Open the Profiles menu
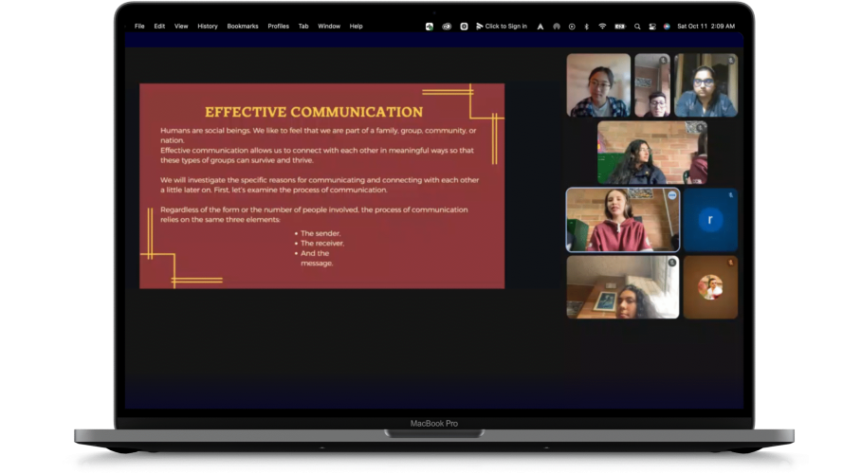843x474 pixels. click(278, 27)
